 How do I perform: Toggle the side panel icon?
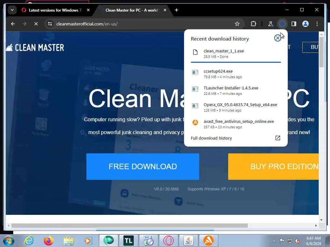coord(294,24)
